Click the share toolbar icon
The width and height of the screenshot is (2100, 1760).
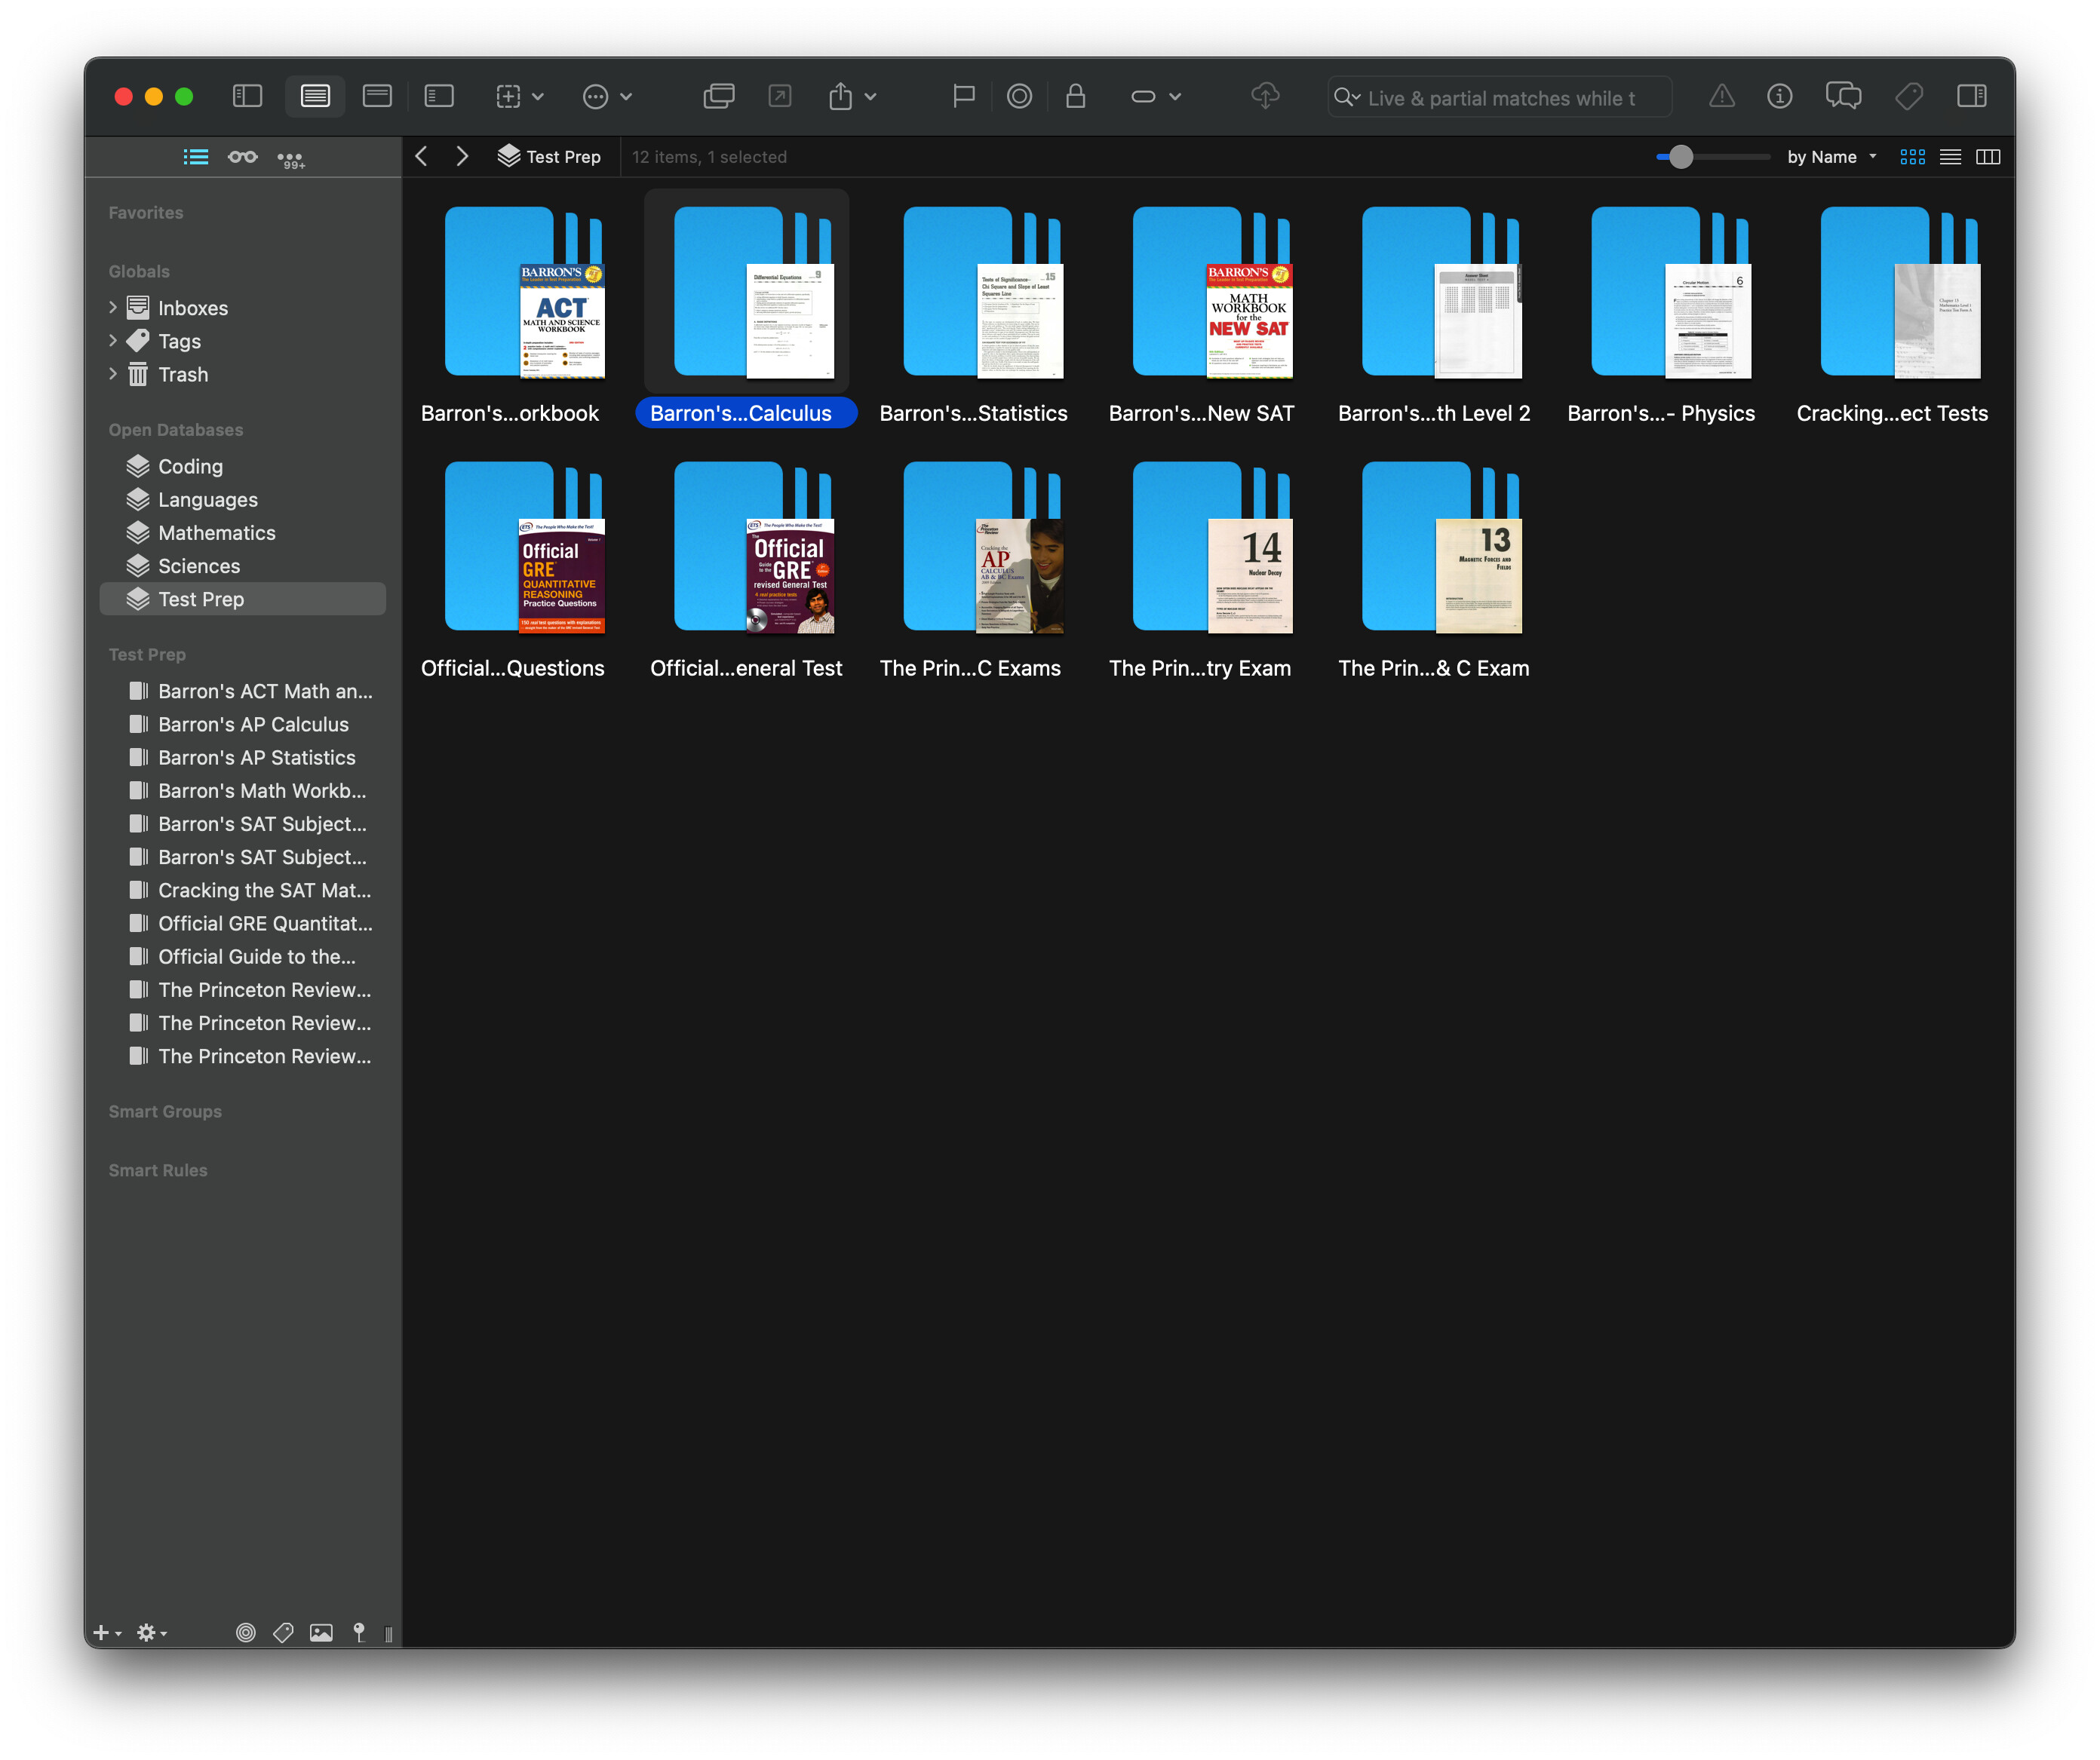click(x=840, y=96)
